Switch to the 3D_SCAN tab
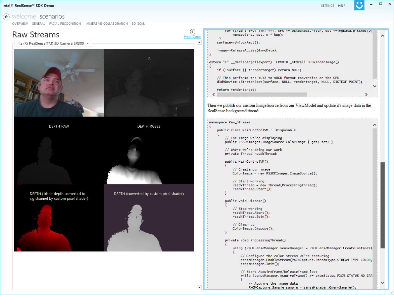394x295 pixels. (x=139, y=24)
